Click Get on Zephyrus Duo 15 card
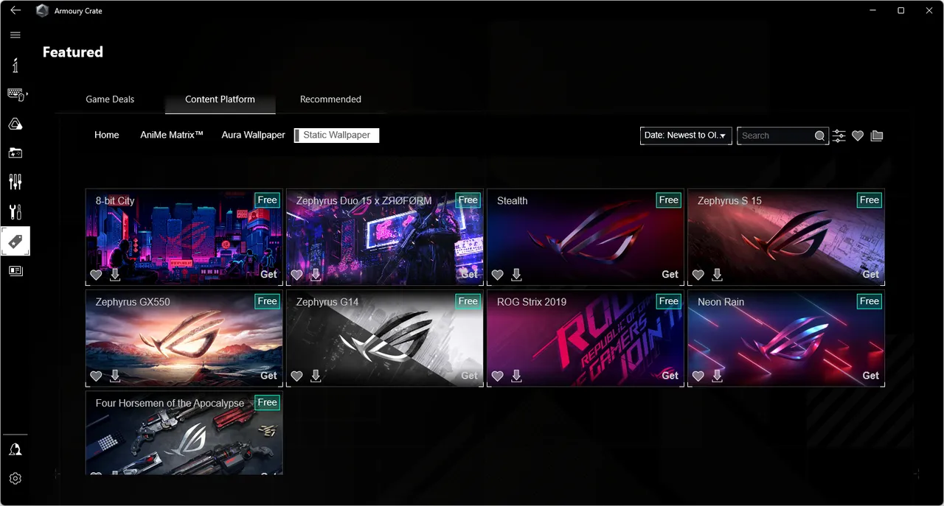944x506 pixels. (x=470, y=275)
